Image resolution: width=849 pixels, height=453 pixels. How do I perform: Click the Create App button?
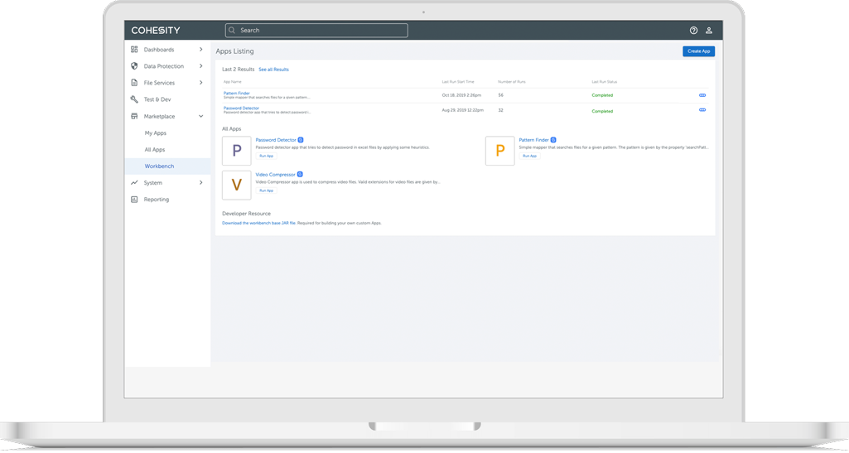tap(698, 51)
